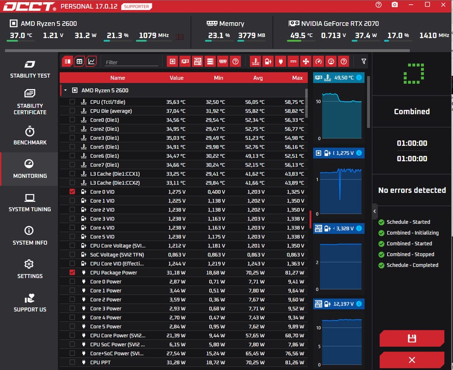
Task: Dismiss the results with the X button
Action: tap(411, 360)
